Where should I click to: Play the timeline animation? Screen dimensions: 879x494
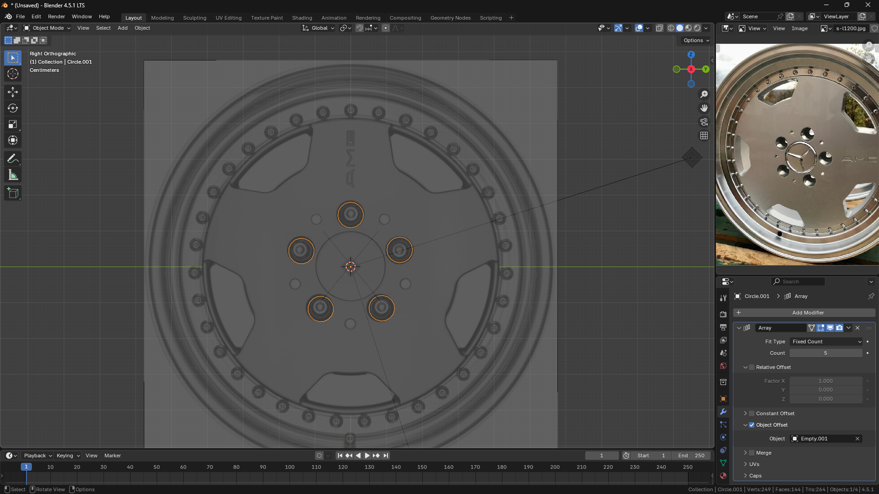pyautogui.click(x=367, y=456)
